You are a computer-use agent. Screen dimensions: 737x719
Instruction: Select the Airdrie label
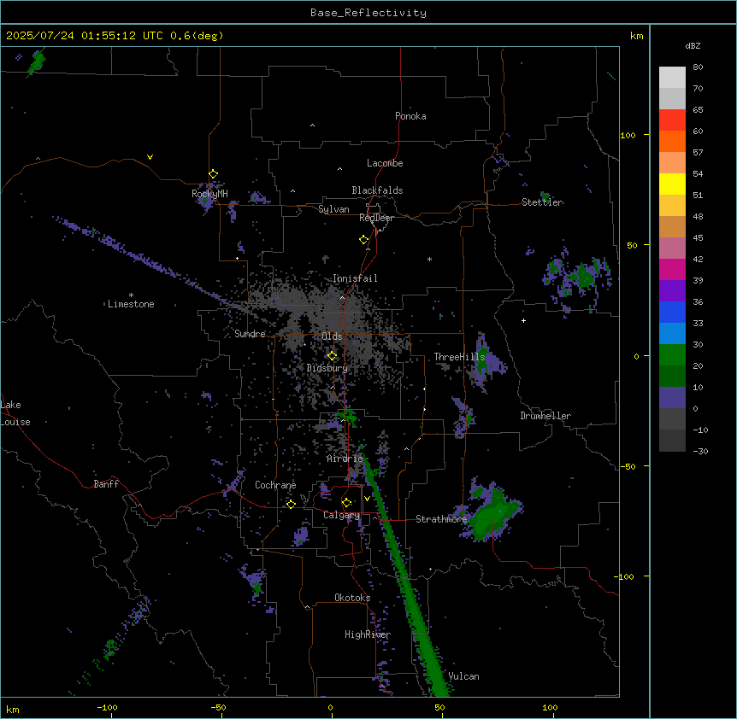(x=345, y=459)
